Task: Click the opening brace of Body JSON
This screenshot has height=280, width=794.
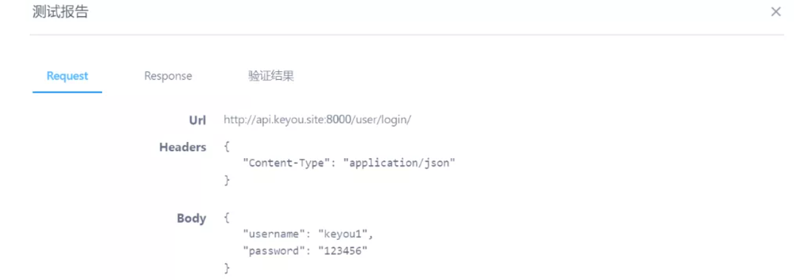Action: 227,218
